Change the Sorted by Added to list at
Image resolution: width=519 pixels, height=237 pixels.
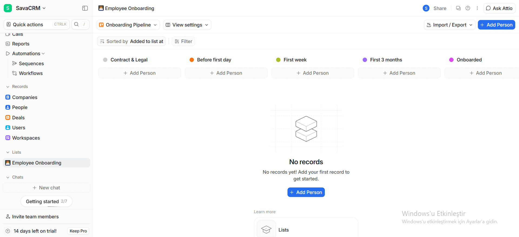pos(131,41)
